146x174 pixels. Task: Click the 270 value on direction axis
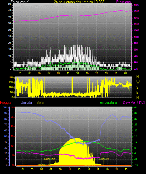coord(11,82)
